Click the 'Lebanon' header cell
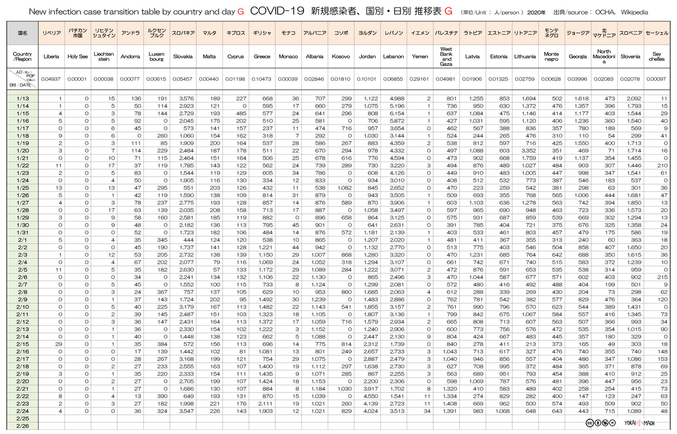677x434 pixels. pos(393,56)
